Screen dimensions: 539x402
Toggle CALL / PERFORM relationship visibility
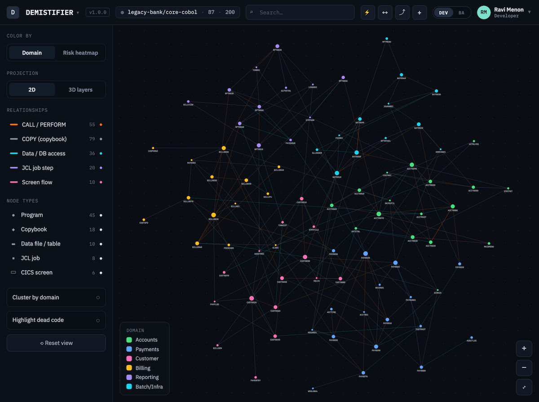pyautogui.click(x=56, y=125)
